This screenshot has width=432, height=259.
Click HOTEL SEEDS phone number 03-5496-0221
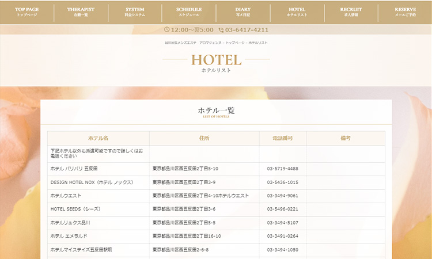pyautogui.click(x=282, y=209)
